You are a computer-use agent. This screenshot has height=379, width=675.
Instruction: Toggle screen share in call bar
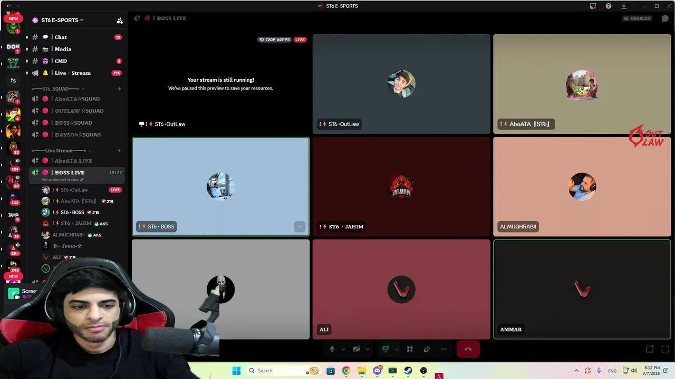pos(385,349)
